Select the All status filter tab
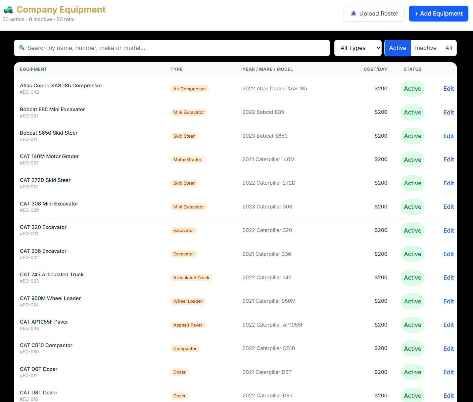 pos(449,48)
